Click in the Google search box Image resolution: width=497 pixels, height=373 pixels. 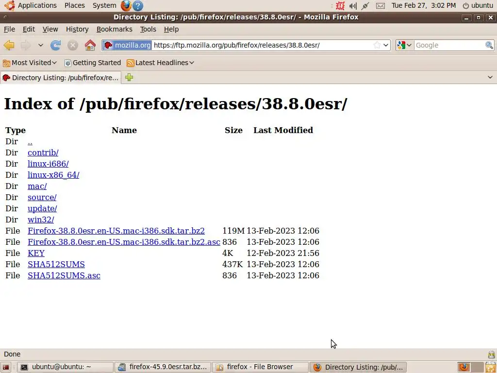(x=449, y=45)
